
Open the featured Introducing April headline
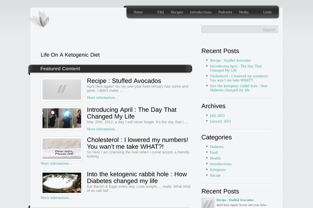click(131, 113)
